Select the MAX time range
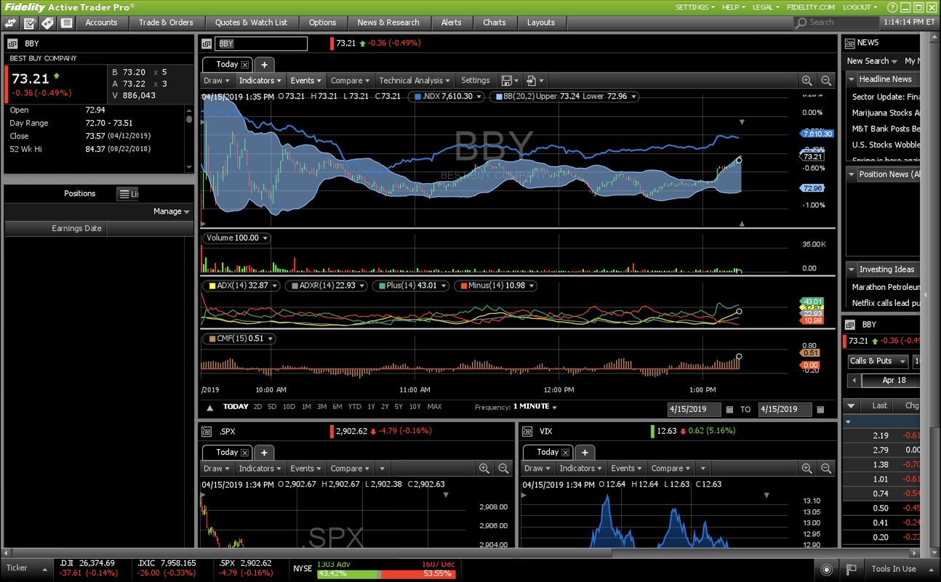The image size is (941, 582). [434, 407]
